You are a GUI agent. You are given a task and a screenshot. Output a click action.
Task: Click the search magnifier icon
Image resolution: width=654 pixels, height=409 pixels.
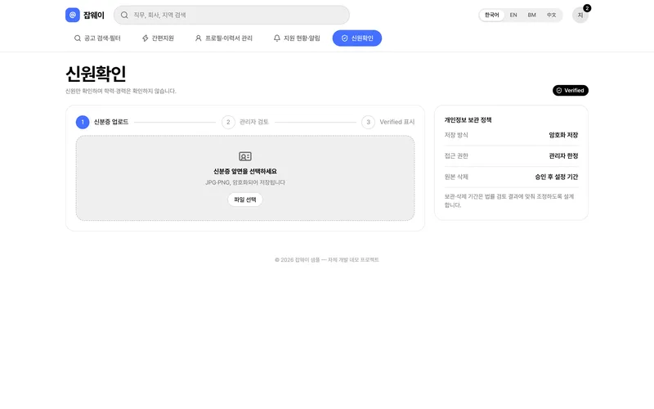(124, 15)
